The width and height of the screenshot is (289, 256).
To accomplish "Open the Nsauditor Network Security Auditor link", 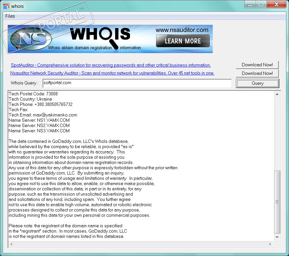I will click(112, 73).
